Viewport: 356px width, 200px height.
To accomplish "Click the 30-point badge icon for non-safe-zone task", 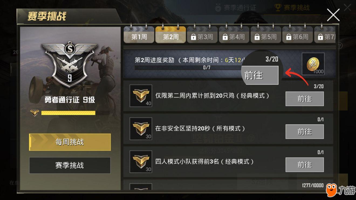I will tap(141, 129).
